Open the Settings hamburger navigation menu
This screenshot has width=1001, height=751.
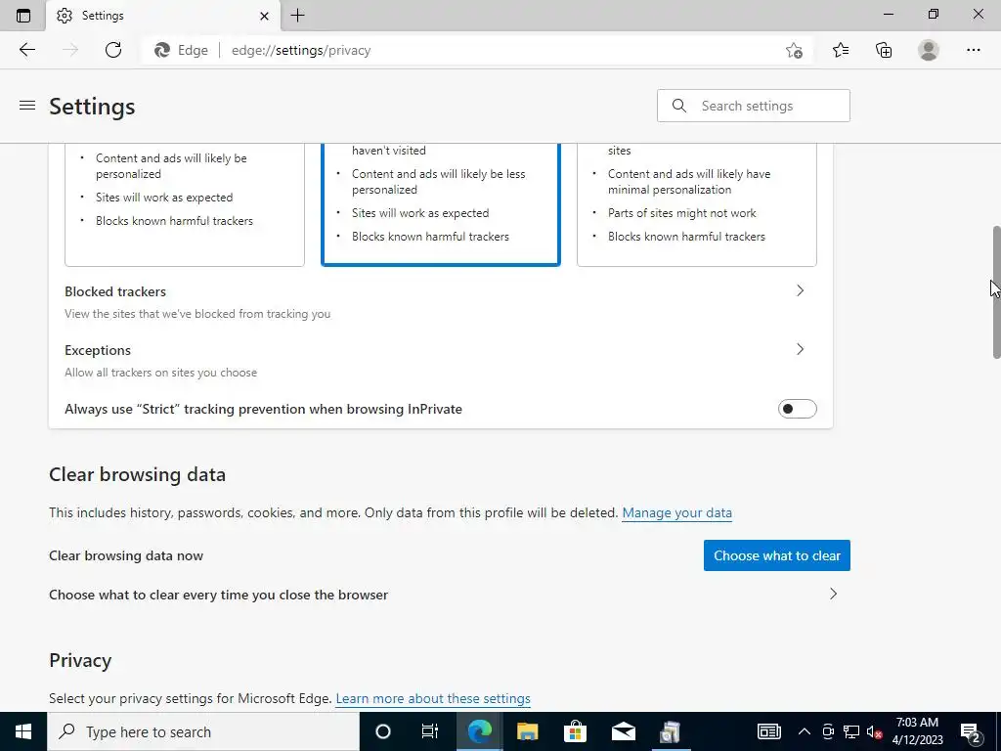click(27, 106)
